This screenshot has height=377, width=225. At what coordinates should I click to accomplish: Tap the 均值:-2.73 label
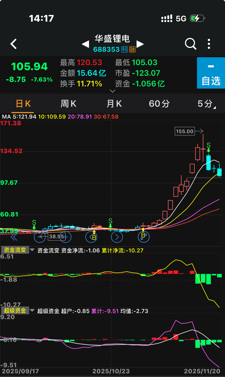pyautogui.click(x=134, y=311)
